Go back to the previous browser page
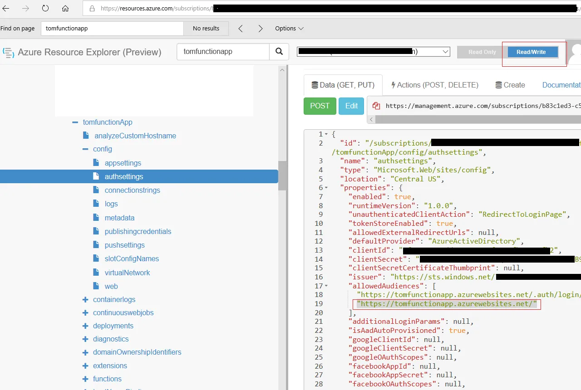 coord(6,8)
